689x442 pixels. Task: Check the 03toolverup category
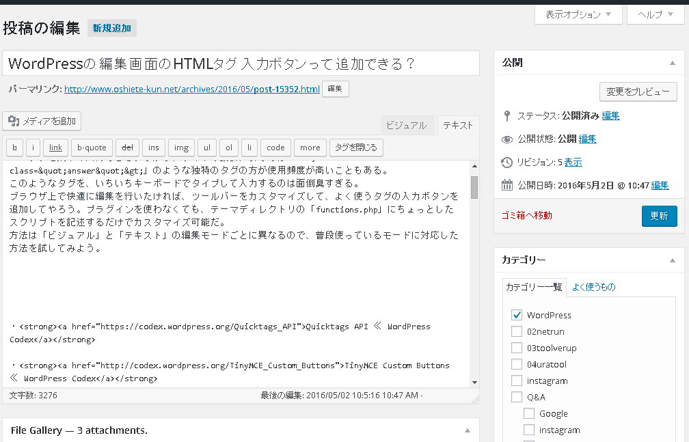click(517, 348)
